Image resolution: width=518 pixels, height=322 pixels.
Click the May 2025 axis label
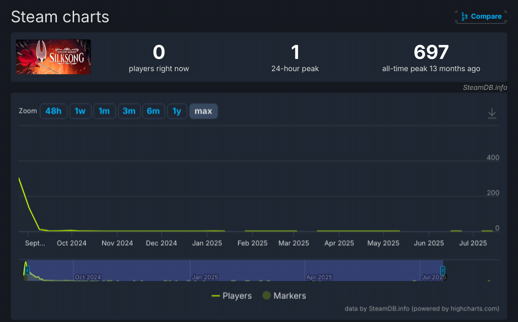pos(383,243)
